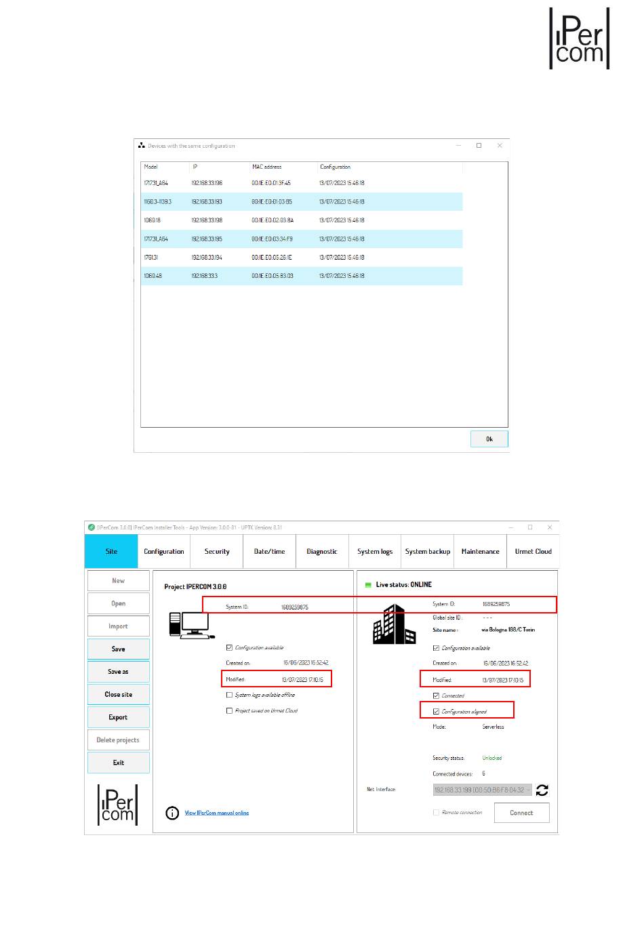Open the Date/time tab
The width and height of the screenshot is (644, 947).
point(270,552)
